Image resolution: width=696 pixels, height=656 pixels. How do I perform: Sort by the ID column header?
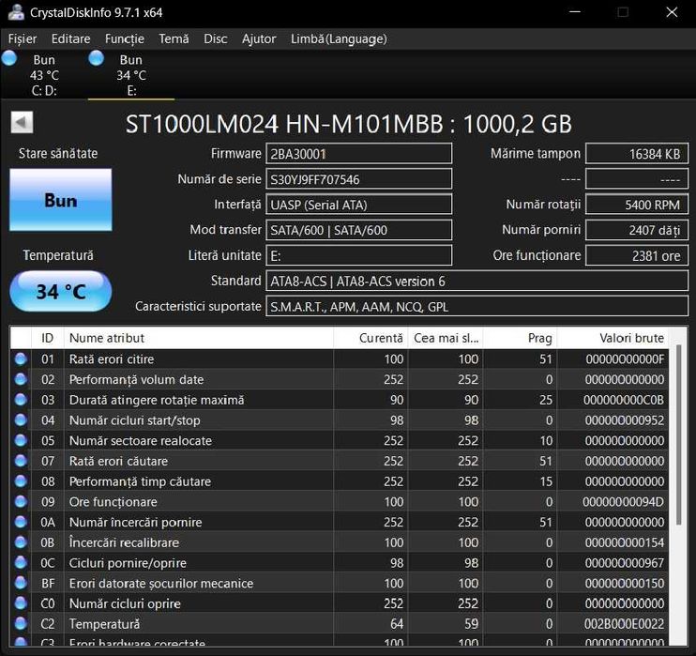pyautogui.click(x=48, y=338)
